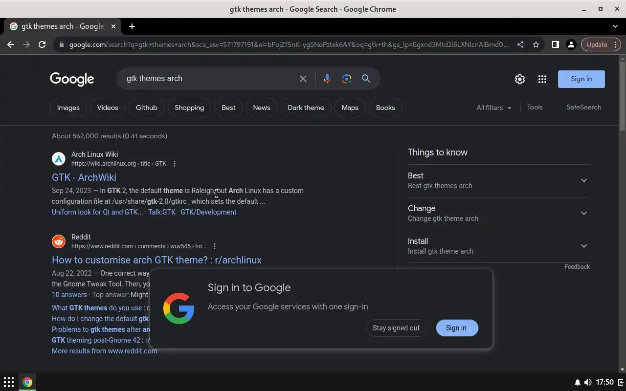This screenshot has width=626, height=391.
Task: Click Feedback under Things to know
Action: tap(577, 267)
